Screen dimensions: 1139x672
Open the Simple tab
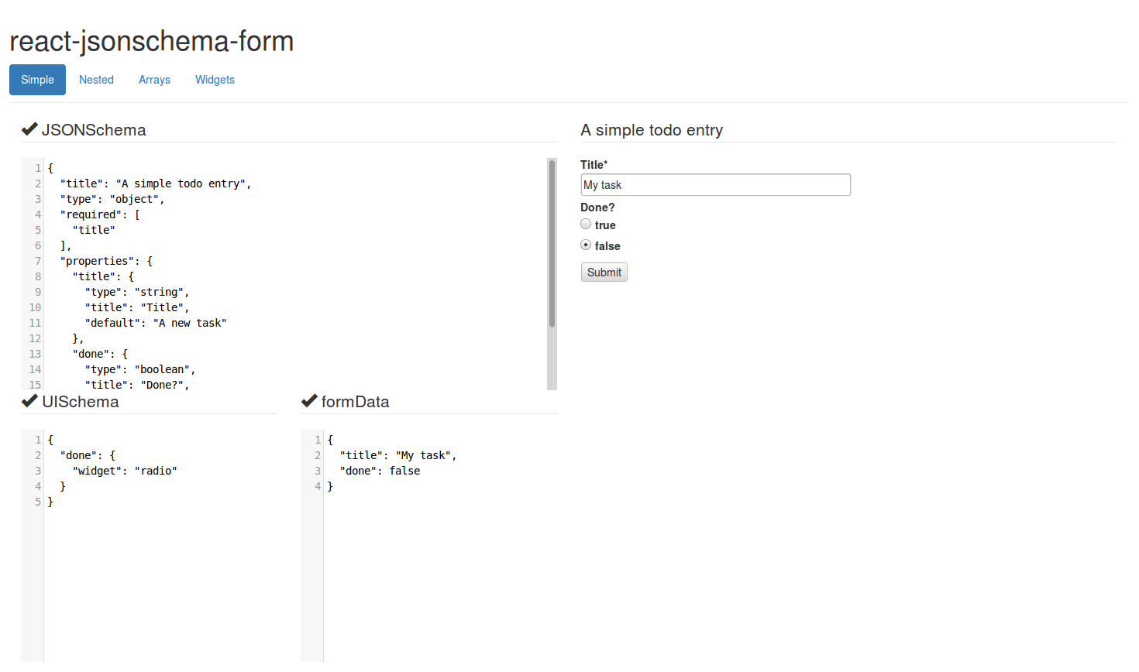tap(37, 80)
